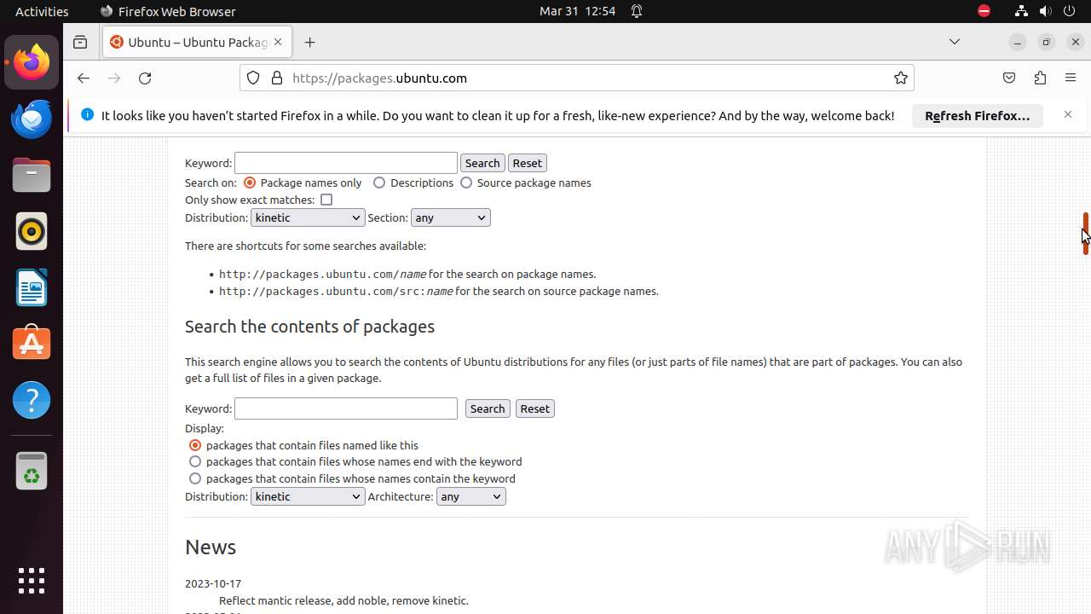Bookmark this page with the star icon
The image size is (1091, 614).
901,78
